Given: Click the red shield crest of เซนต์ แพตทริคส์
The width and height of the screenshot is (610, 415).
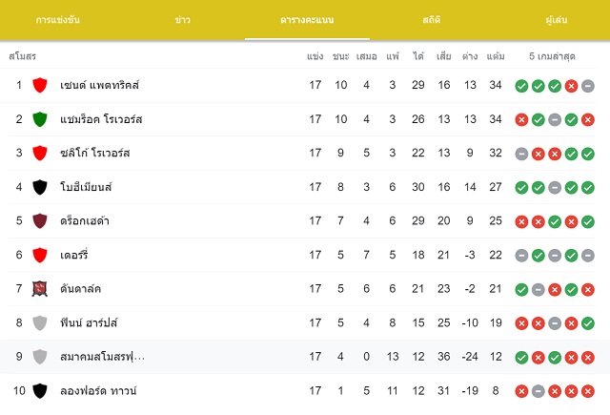Looking at the screenshot, I should [40, 85].
